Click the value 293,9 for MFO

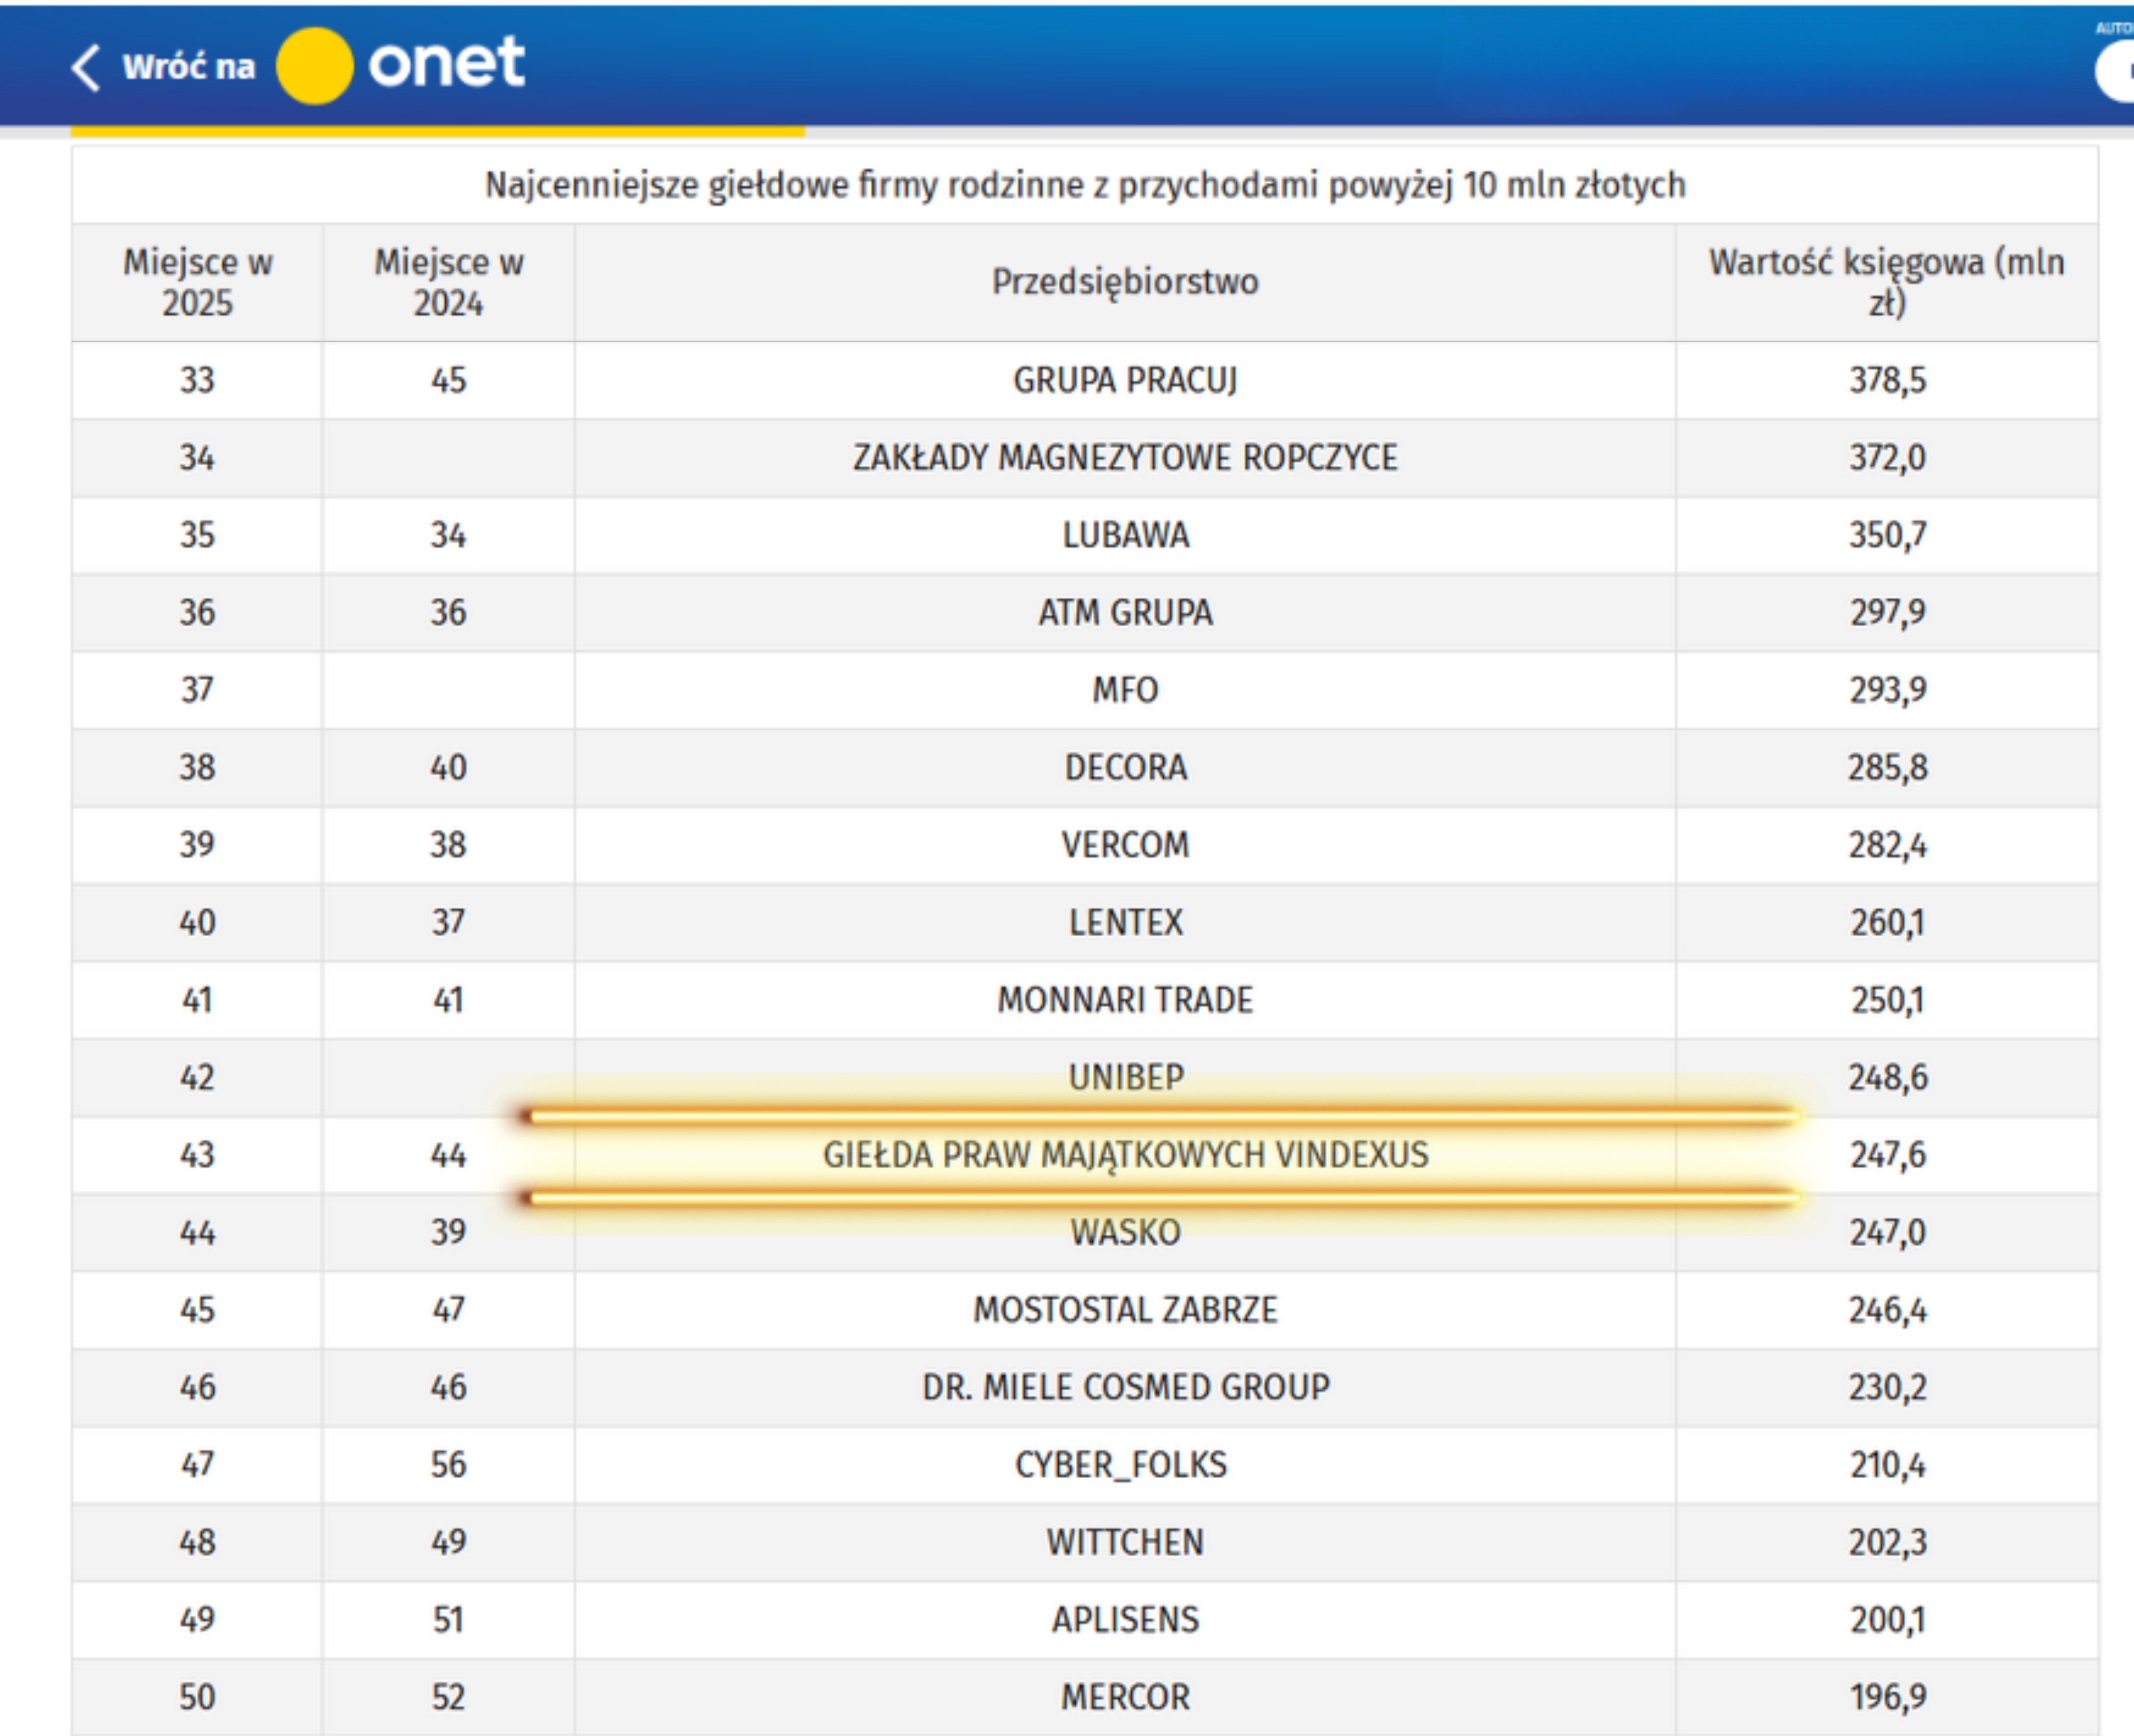pyautogui.click(x=1887, y=690)
